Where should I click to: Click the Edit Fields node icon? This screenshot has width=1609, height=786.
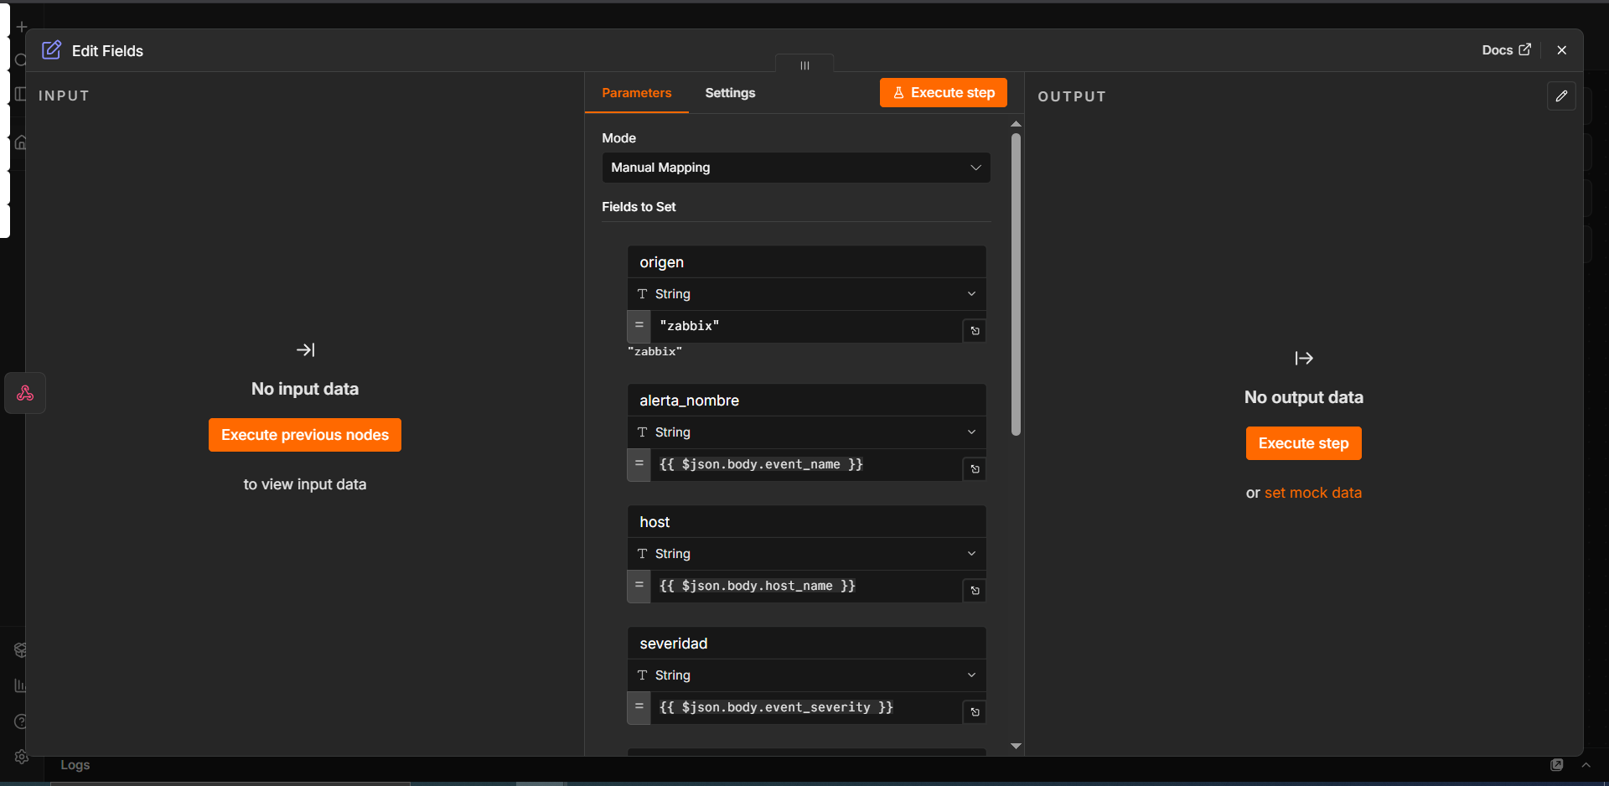coord(52,50)
